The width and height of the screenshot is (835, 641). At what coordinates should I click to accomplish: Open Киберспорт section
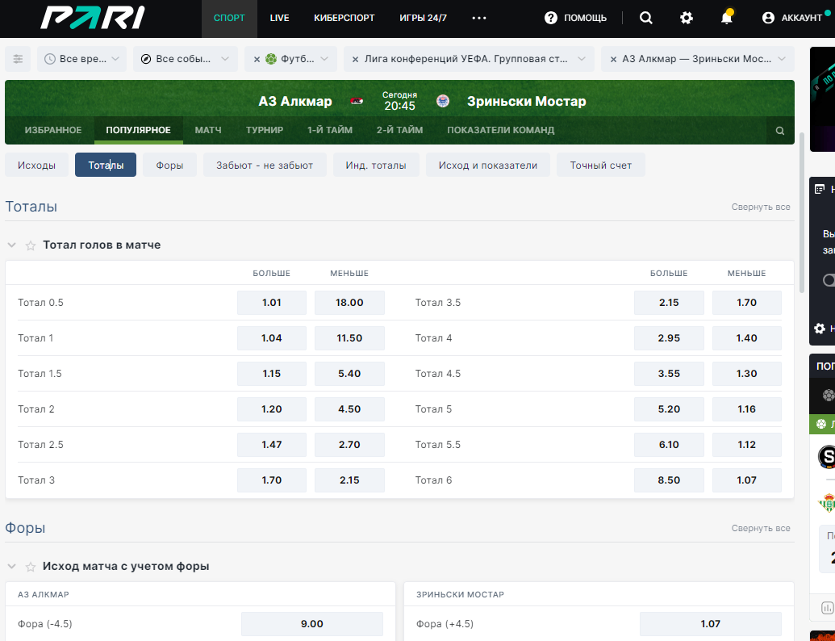click(x=344, y=18)
